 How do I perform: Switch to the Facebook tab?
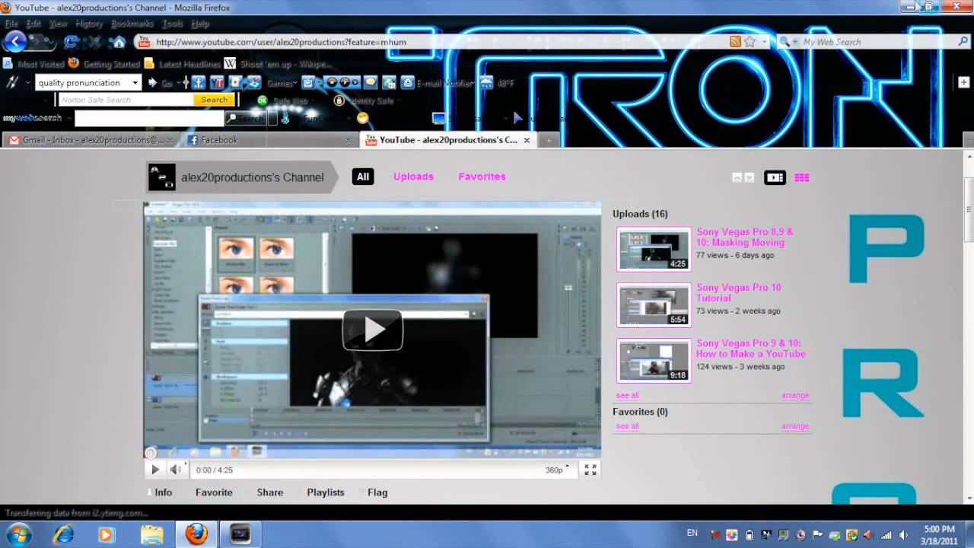point(270,140)
